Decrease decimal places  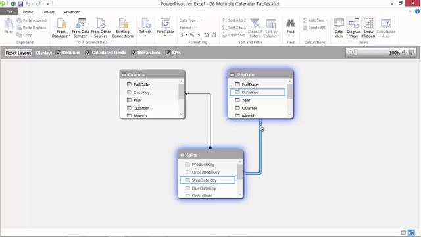214,35
